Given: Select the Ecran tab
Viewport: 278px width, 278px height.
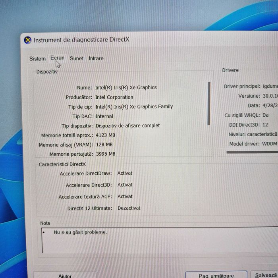Looking at the screenshot, I should (58, 58).
